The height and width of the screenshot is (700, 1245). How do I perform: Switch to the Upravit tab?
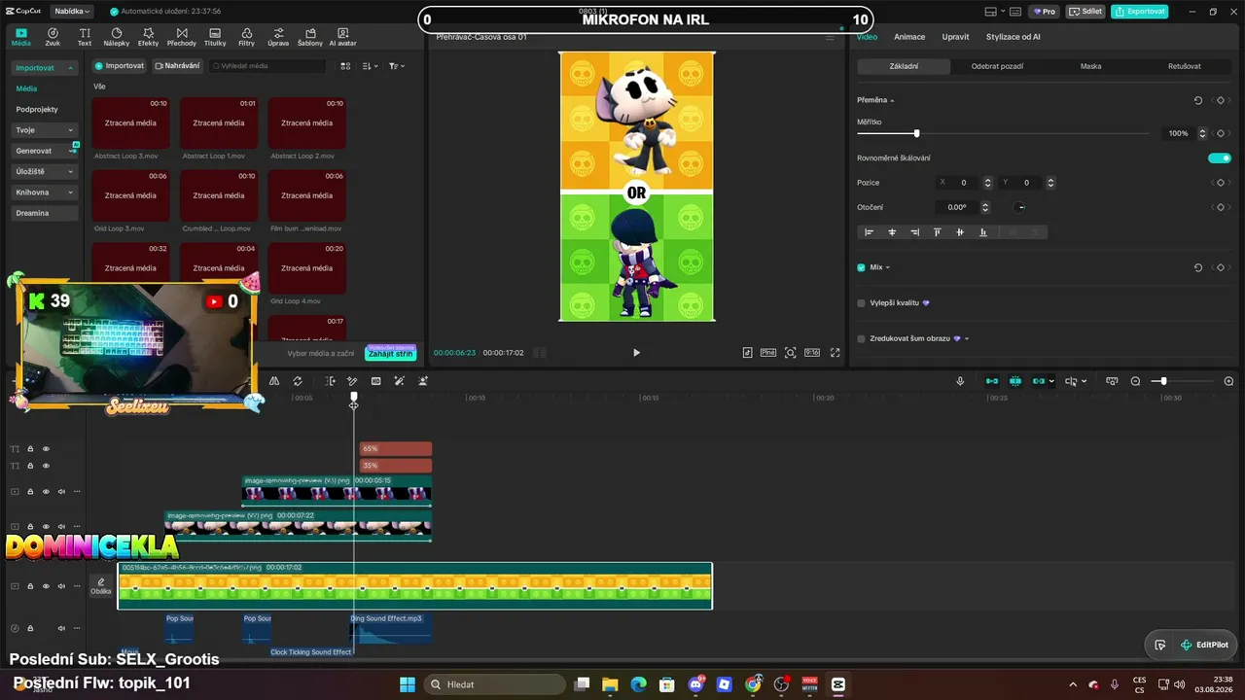955,37
